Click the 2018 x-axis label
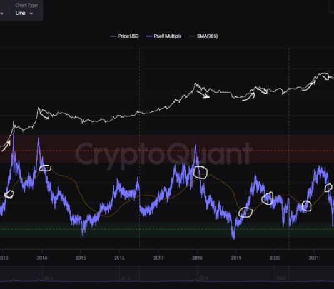The width and height of the screenshot is (334, 289). click(x=197, y=258)
